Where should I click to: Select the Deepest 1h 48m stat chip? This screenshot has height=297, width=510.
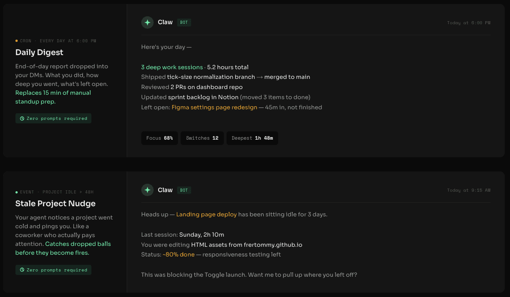point(252,138)
